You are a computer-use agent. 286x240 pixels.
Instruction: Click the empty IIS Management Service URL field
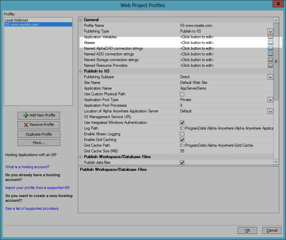pyautogui.click(x=226, y=117)
